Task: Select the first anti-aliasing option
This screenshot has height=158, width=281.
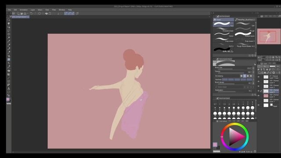Action: pos(241,76)
